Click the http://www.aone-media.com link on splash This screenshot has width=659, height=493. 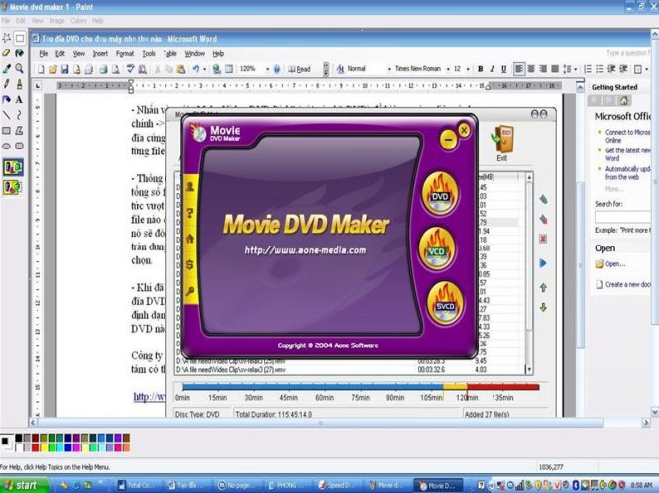304,250
